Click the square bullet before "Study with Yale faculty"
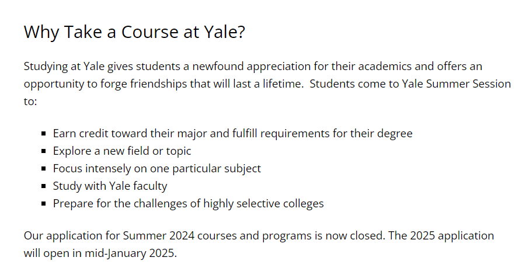Image resolution: width=519 pixels, height=278 pixels. 44,186
